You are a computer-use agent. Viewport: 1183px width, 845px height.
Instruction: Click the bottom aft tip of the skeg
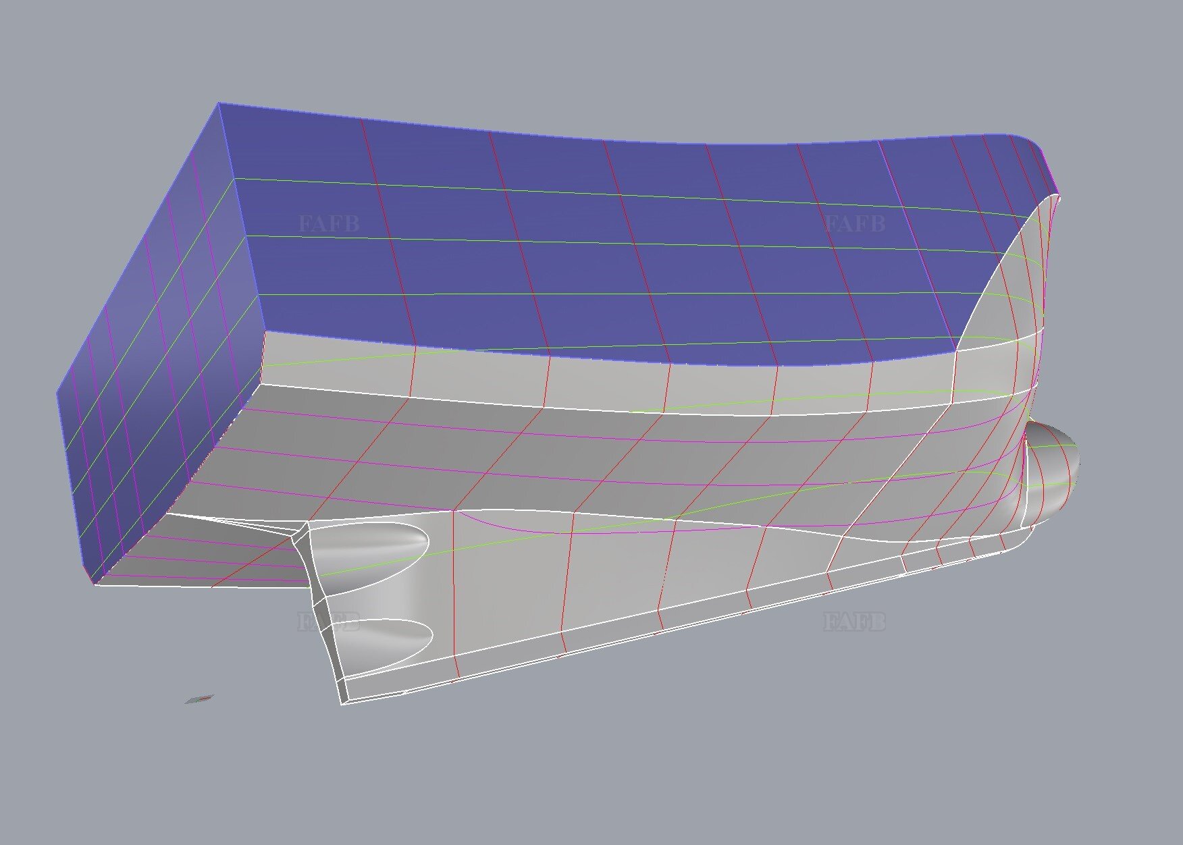(x=342, y=702)
